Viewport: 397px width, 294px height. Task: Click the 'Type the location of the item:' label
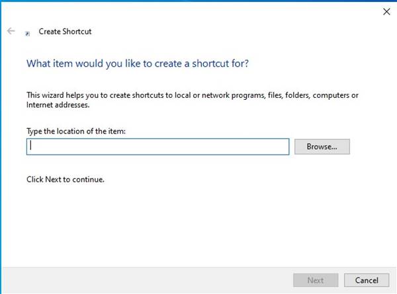coord(76,131)
